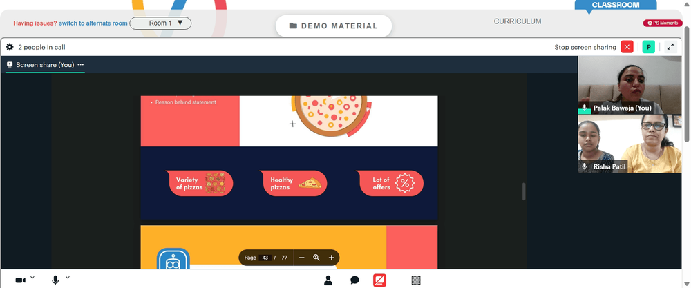This screenshot has height=288, width=691.
Task: Click microphone icon on Risha Patil tile
Action: [x=585, y=166]
